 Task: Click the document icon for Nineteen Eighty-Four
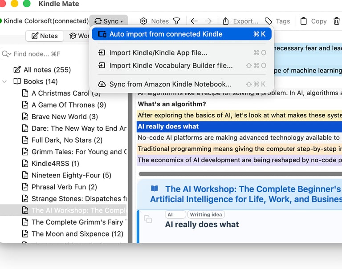(x=25, y=175)
